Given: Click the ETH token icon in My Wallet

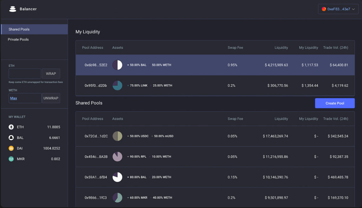Looking at the screenshot, I should [x=10, y=127].
